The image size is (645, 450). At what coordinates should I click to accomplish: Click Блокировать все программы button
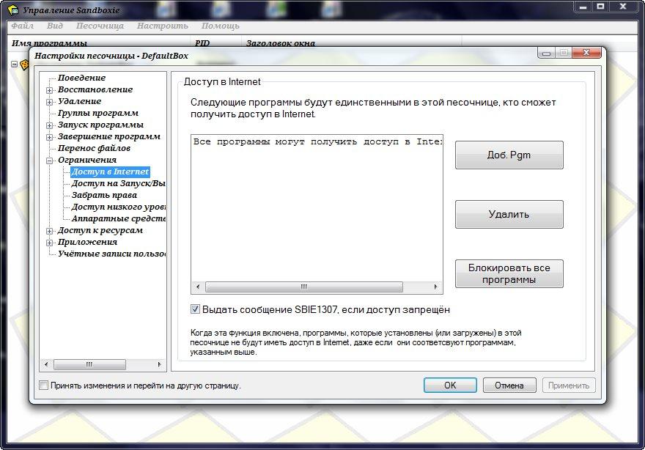pos(509,273)
